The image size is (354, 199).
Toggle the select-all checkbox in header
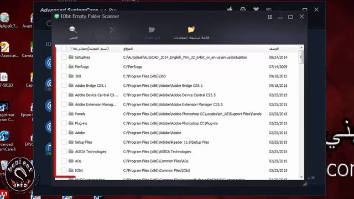coord(64,49)
